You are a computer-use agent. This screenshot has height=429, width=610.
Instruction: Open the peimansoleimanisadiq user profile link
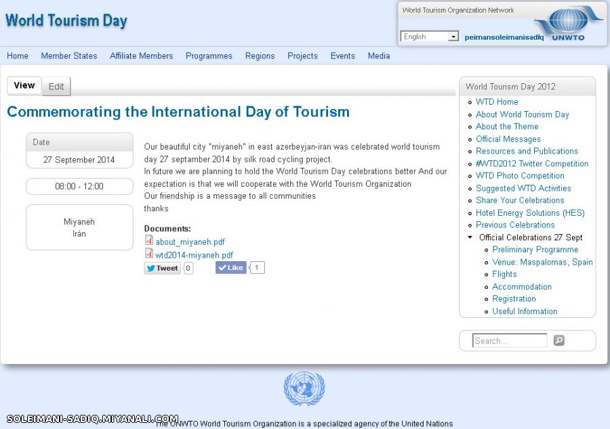(504, 37)
